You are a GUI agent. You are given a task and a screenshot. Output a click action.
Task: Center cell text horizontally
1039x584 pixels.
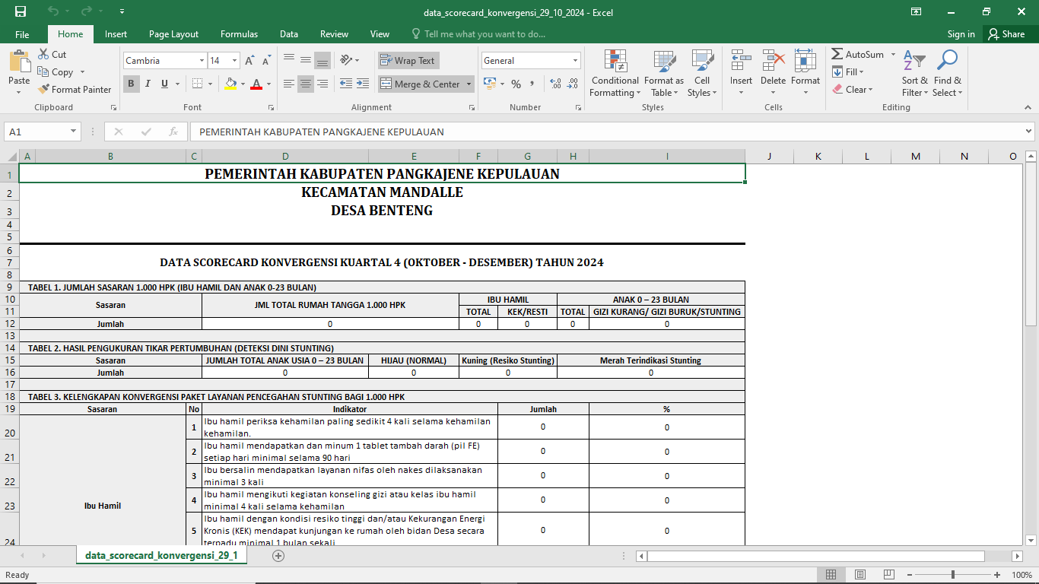306,84
